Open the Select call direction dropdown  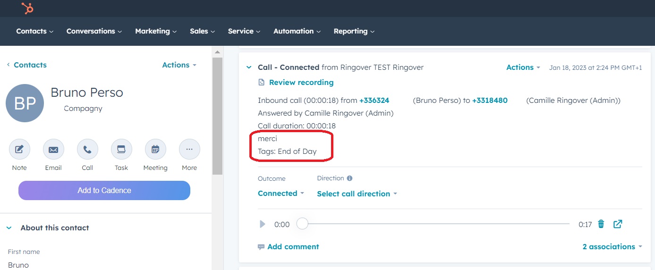tap(357, 194)
